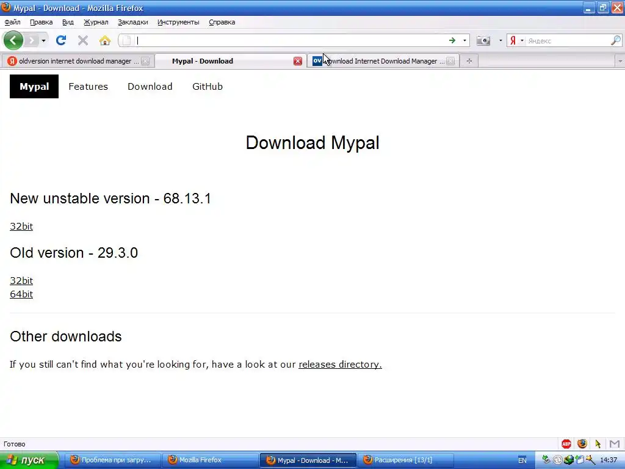This screenshot has height=469, width=625.
Task: Open the Правка menu
Action: tap(42, 22)
